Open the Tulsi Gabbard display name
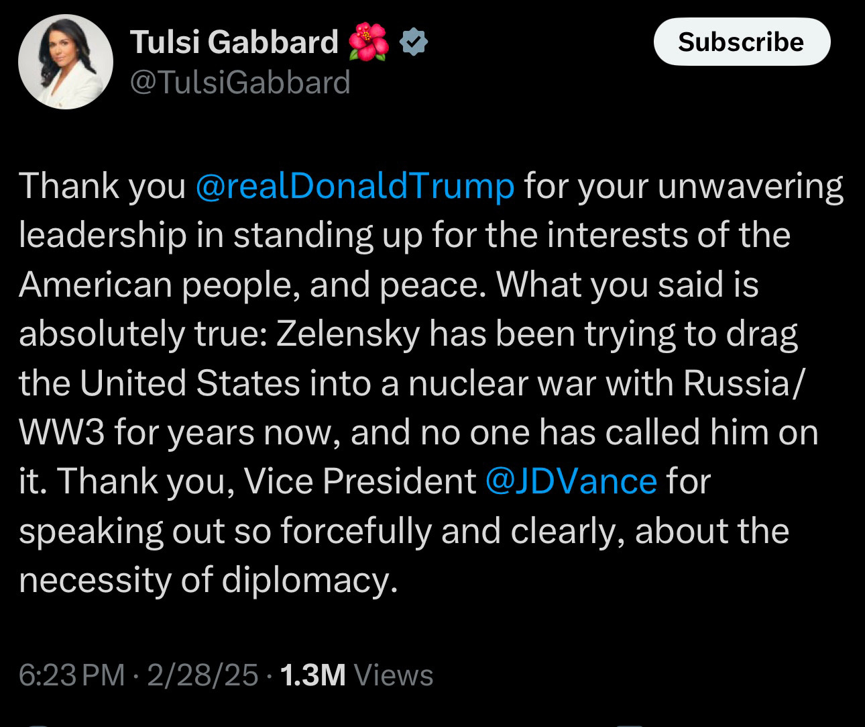Image resolution: width=865 pixels, height=727 pixels. point(234,42)
